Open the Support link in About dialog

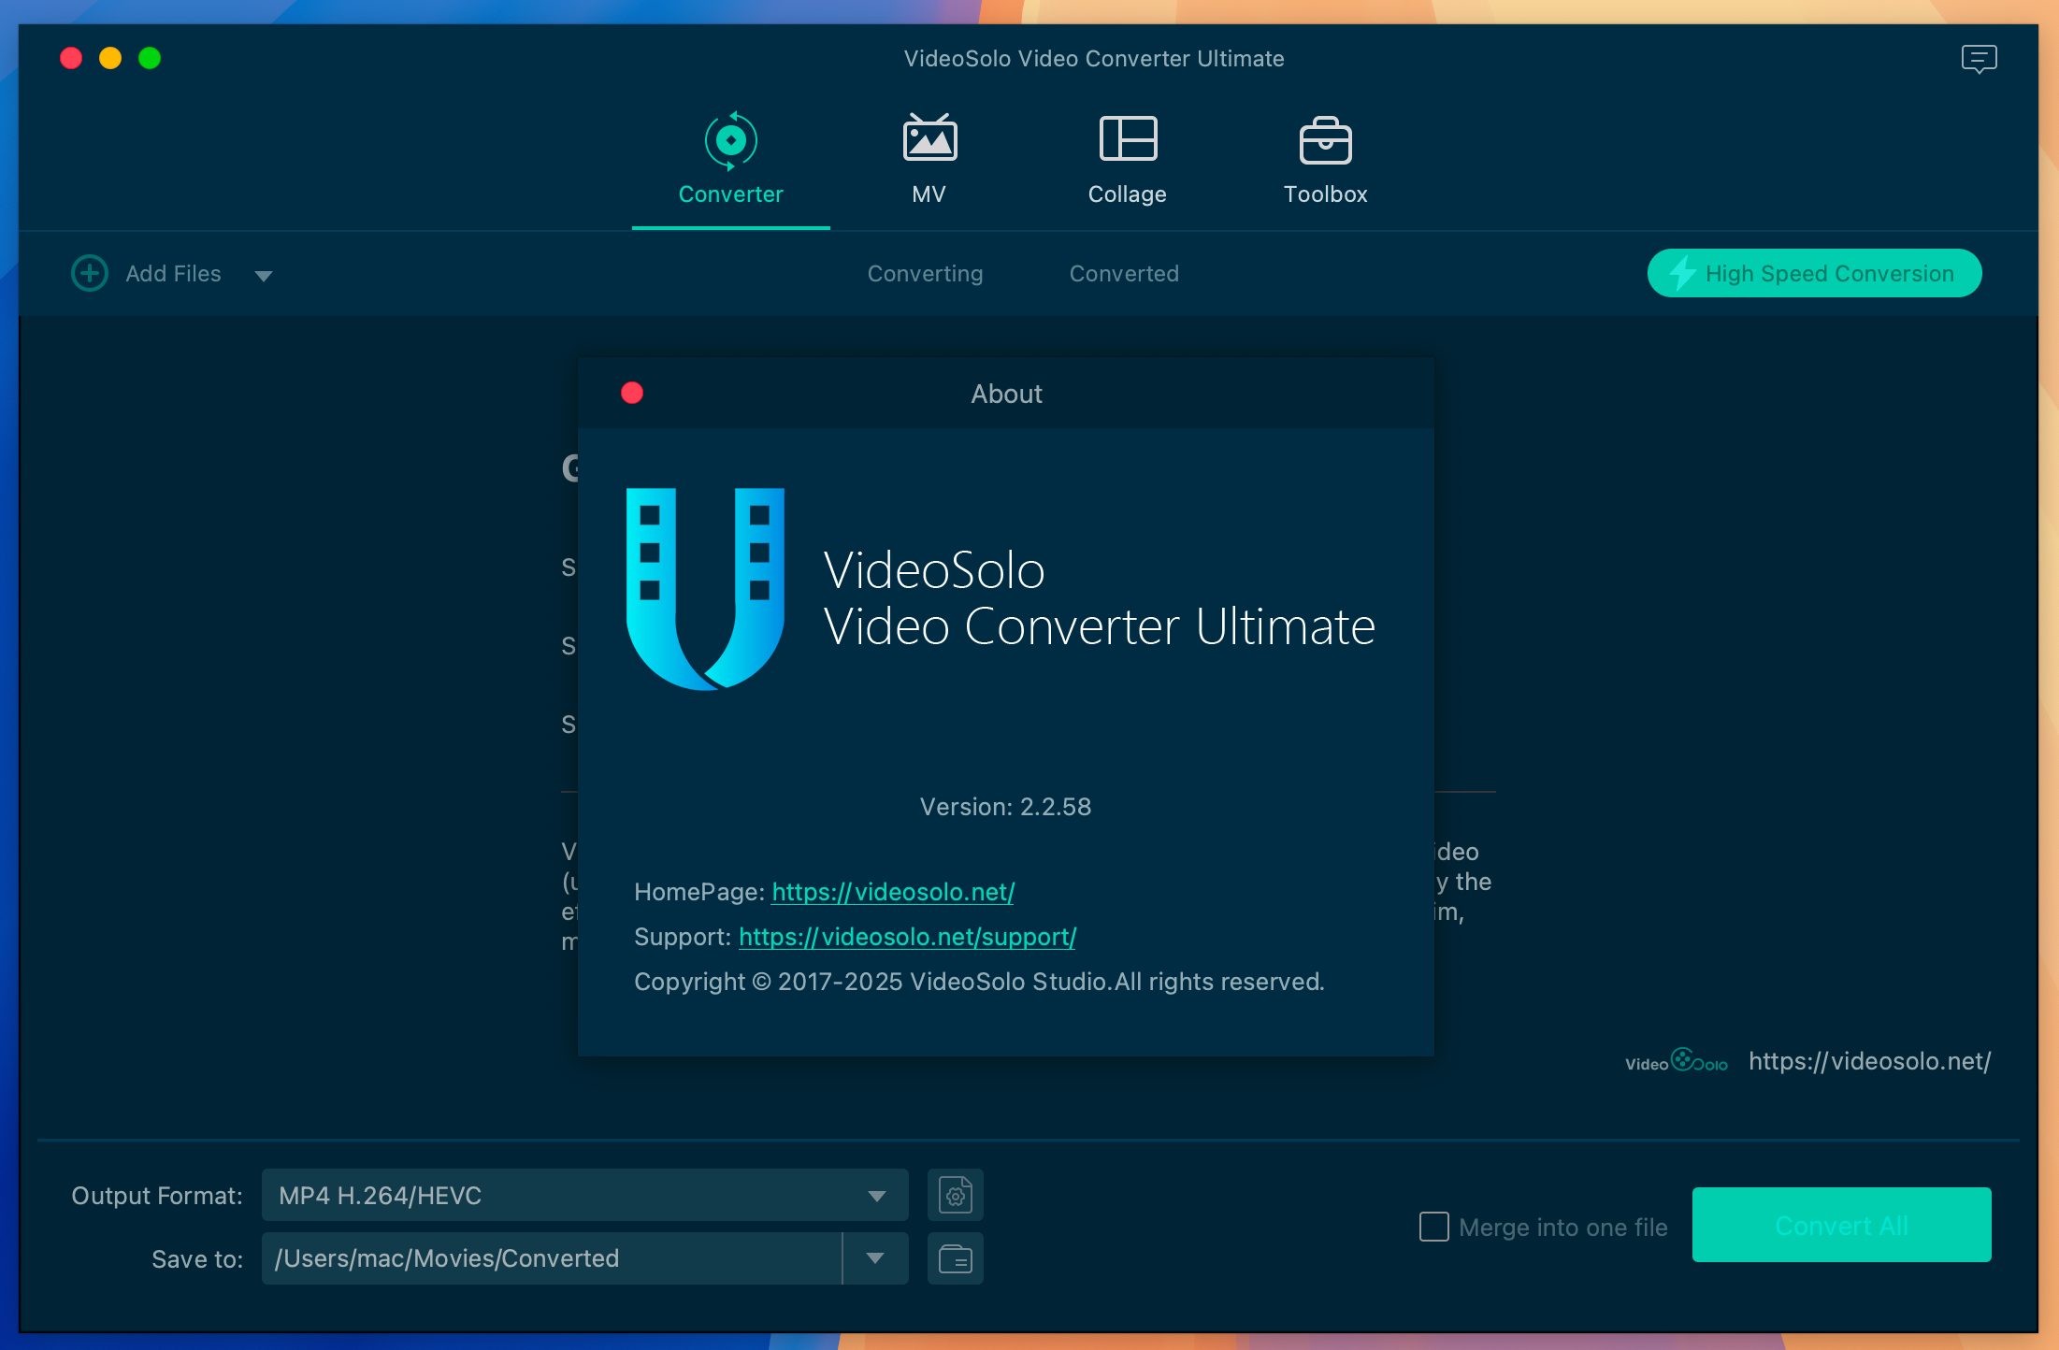coord(906,937)
